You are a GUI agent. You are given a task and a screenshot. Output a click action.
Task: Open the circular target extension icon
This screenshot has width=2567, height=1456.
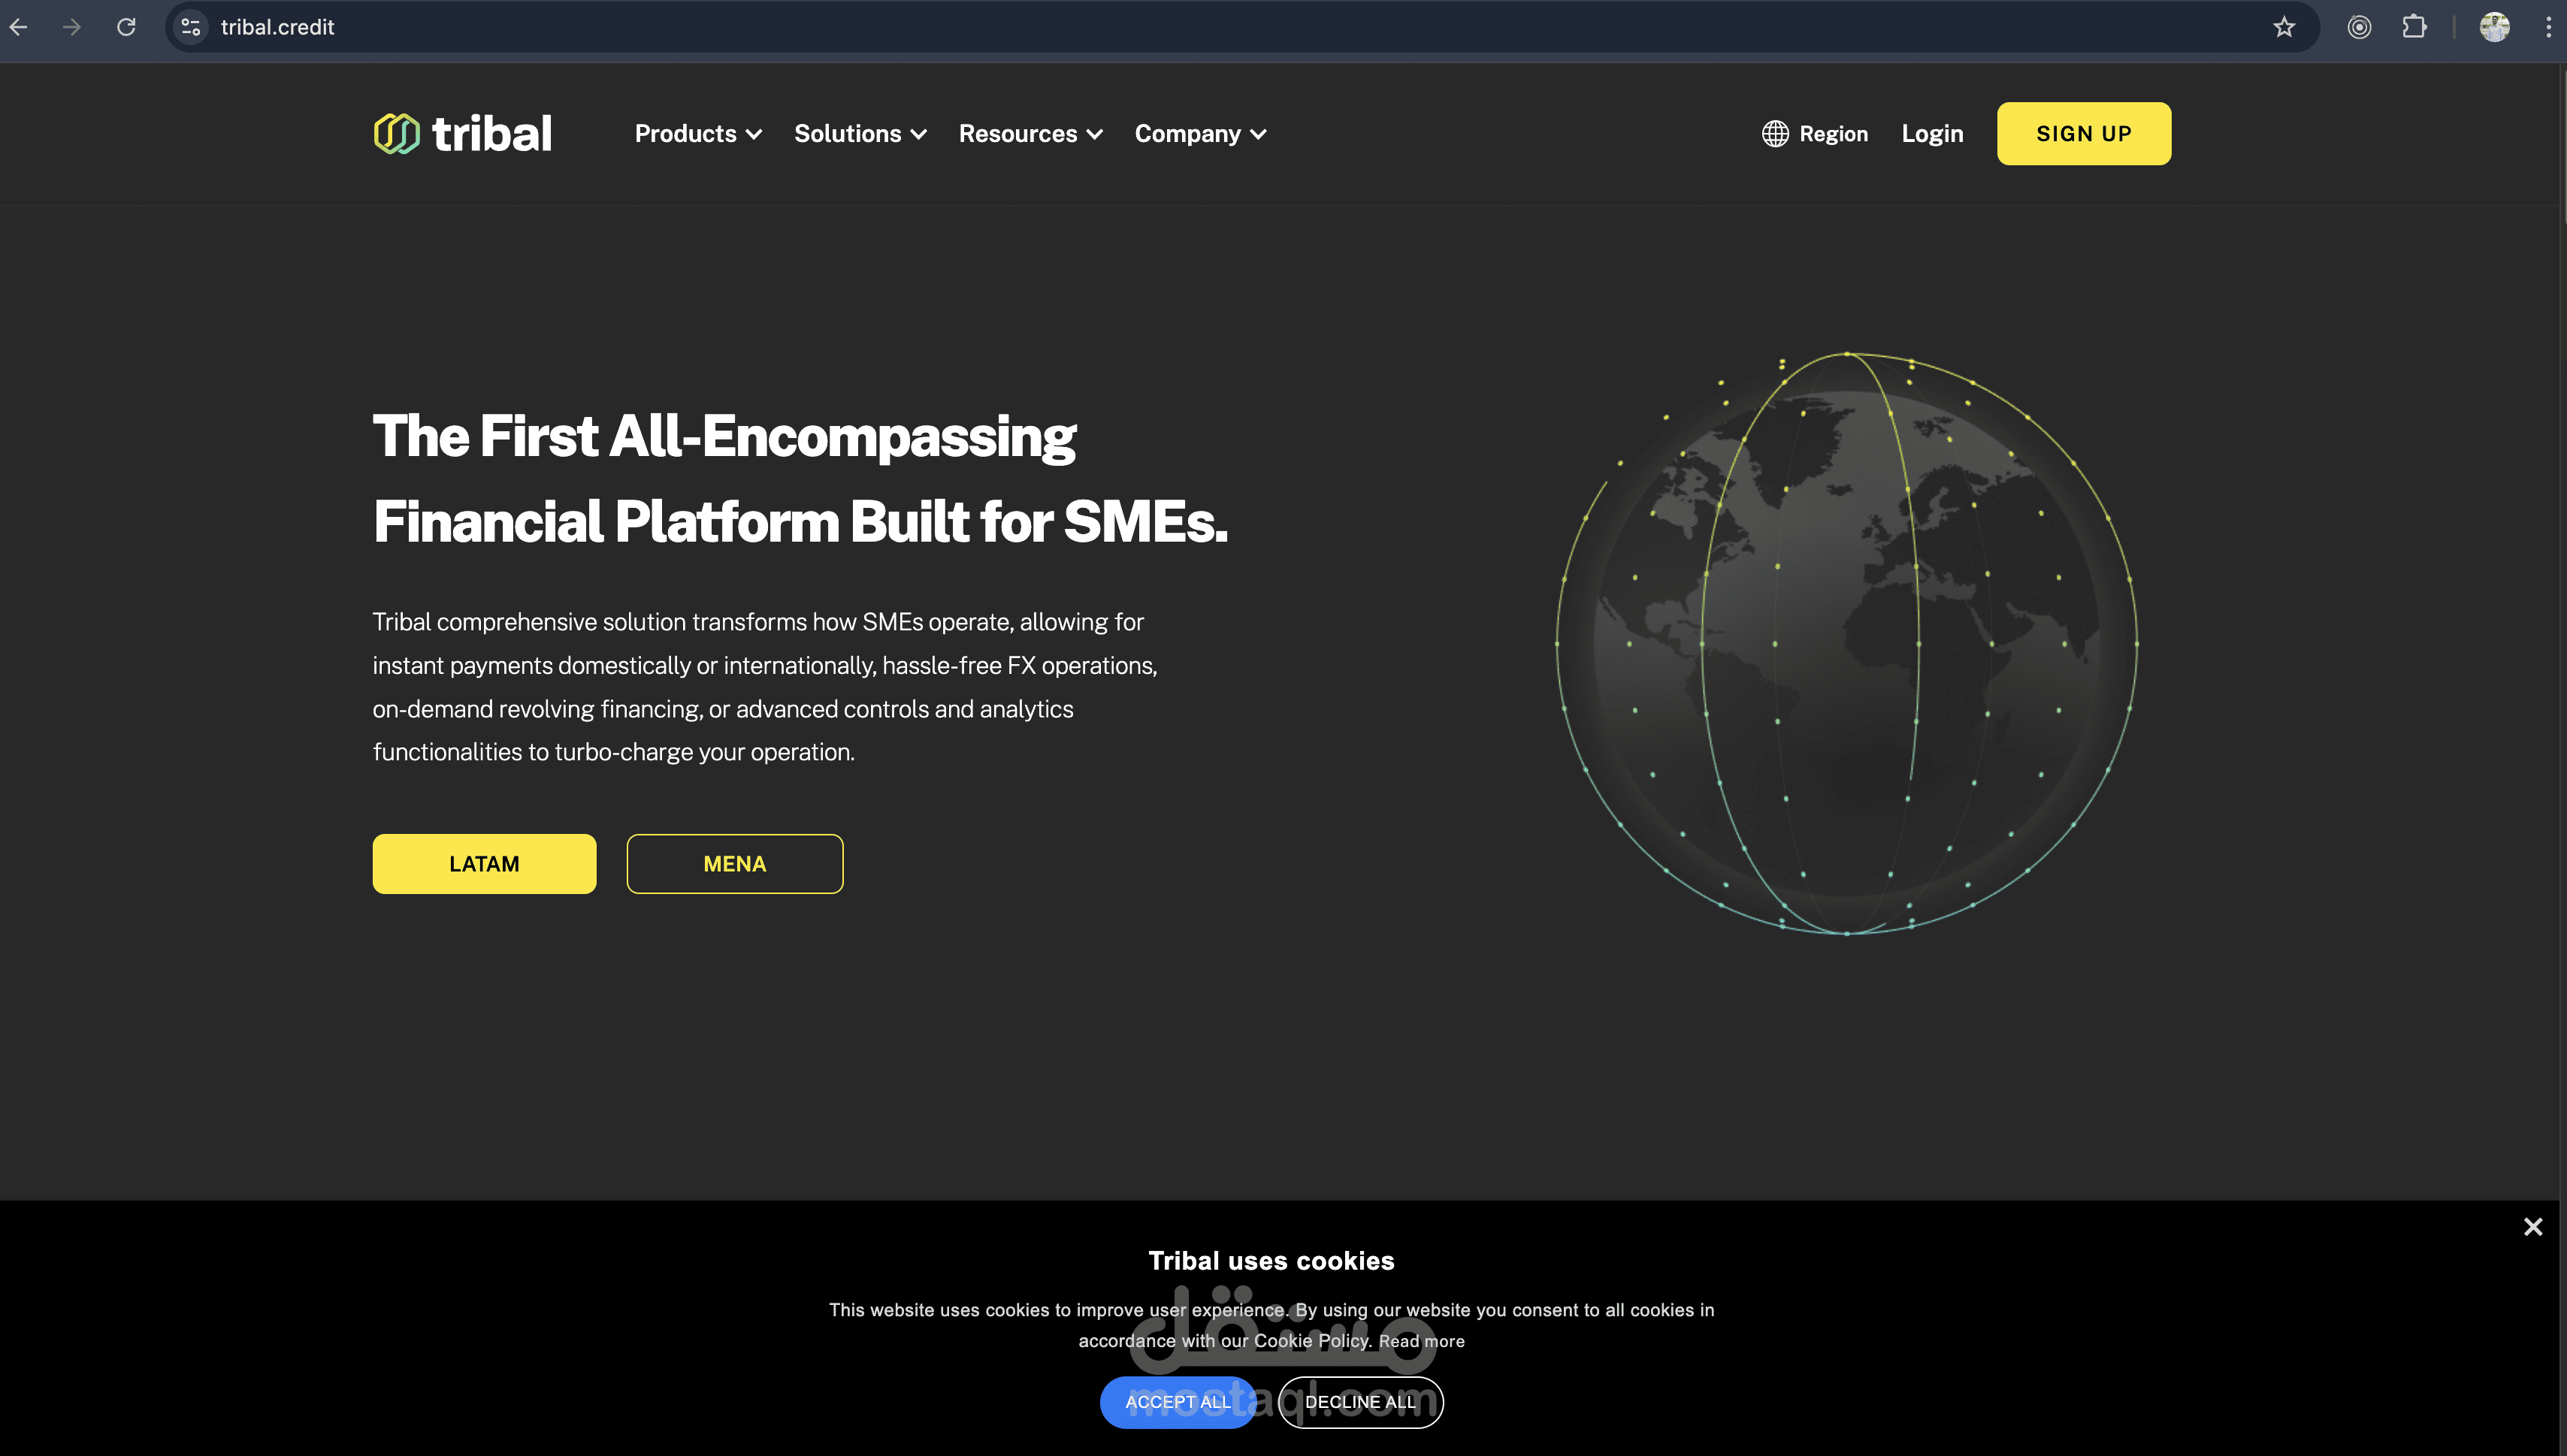click(2359, 27)
